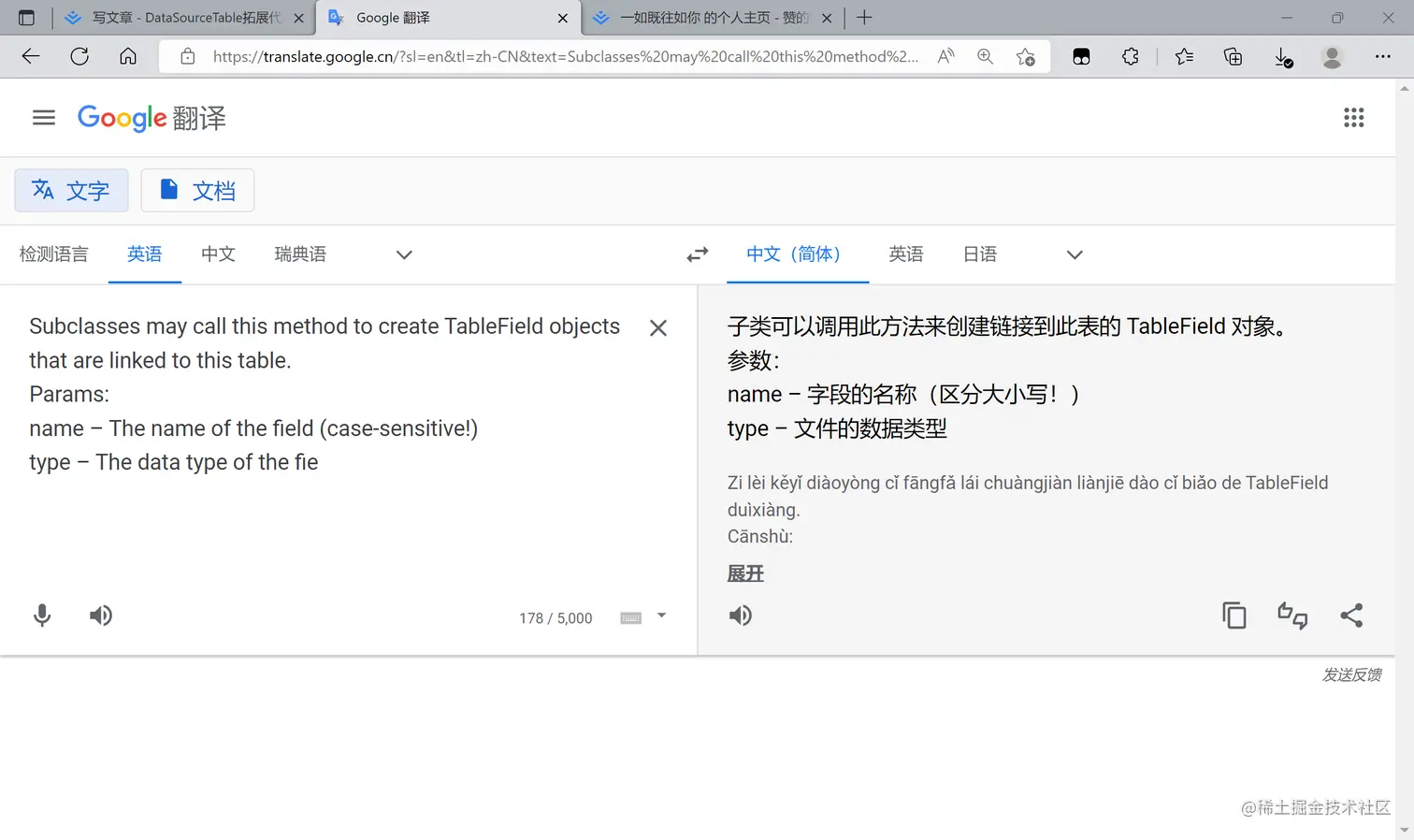Image resolution: width=1414 pixels, height=840 pixels.
Task: Expand the romanization with 展开
Action: (745, 573)
